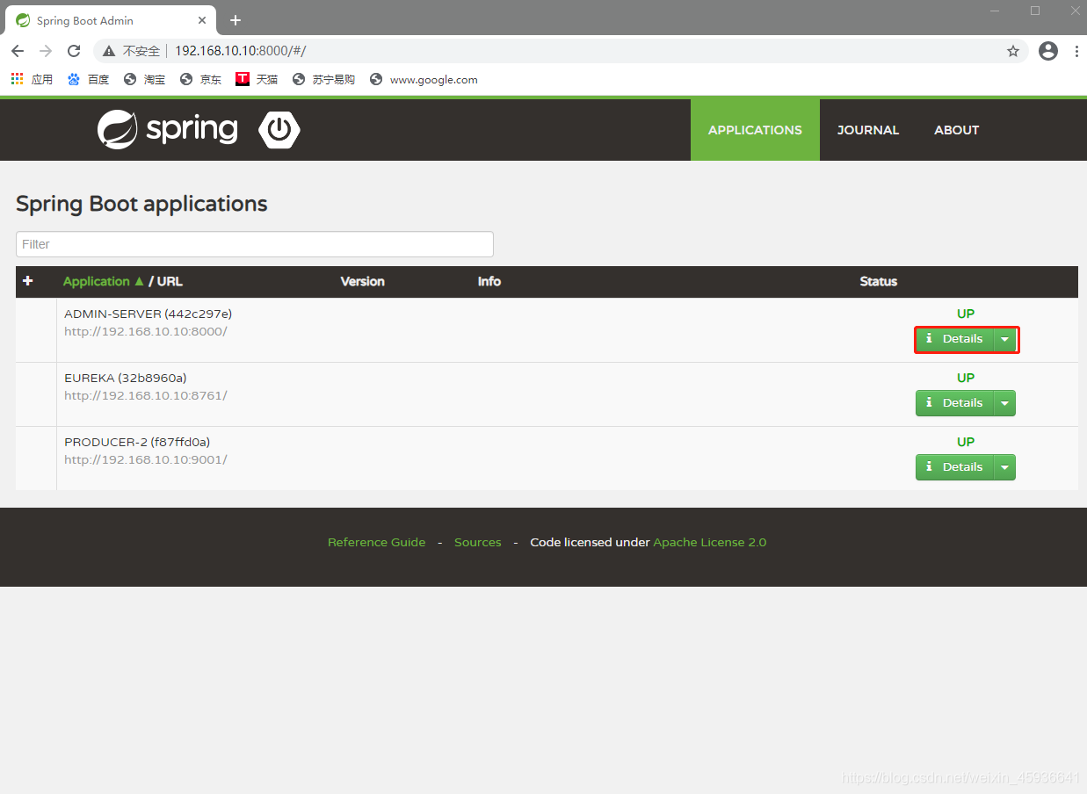Open Chrome three-dot menu
This screenshot has height=794, width=1087.
(x=1076, y=51)
